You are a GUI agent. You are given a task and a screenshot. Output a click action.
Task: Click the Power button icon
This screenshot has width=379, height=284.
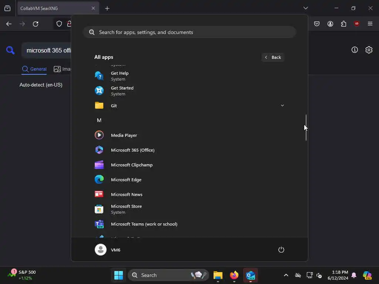click(x=281, y=250)
